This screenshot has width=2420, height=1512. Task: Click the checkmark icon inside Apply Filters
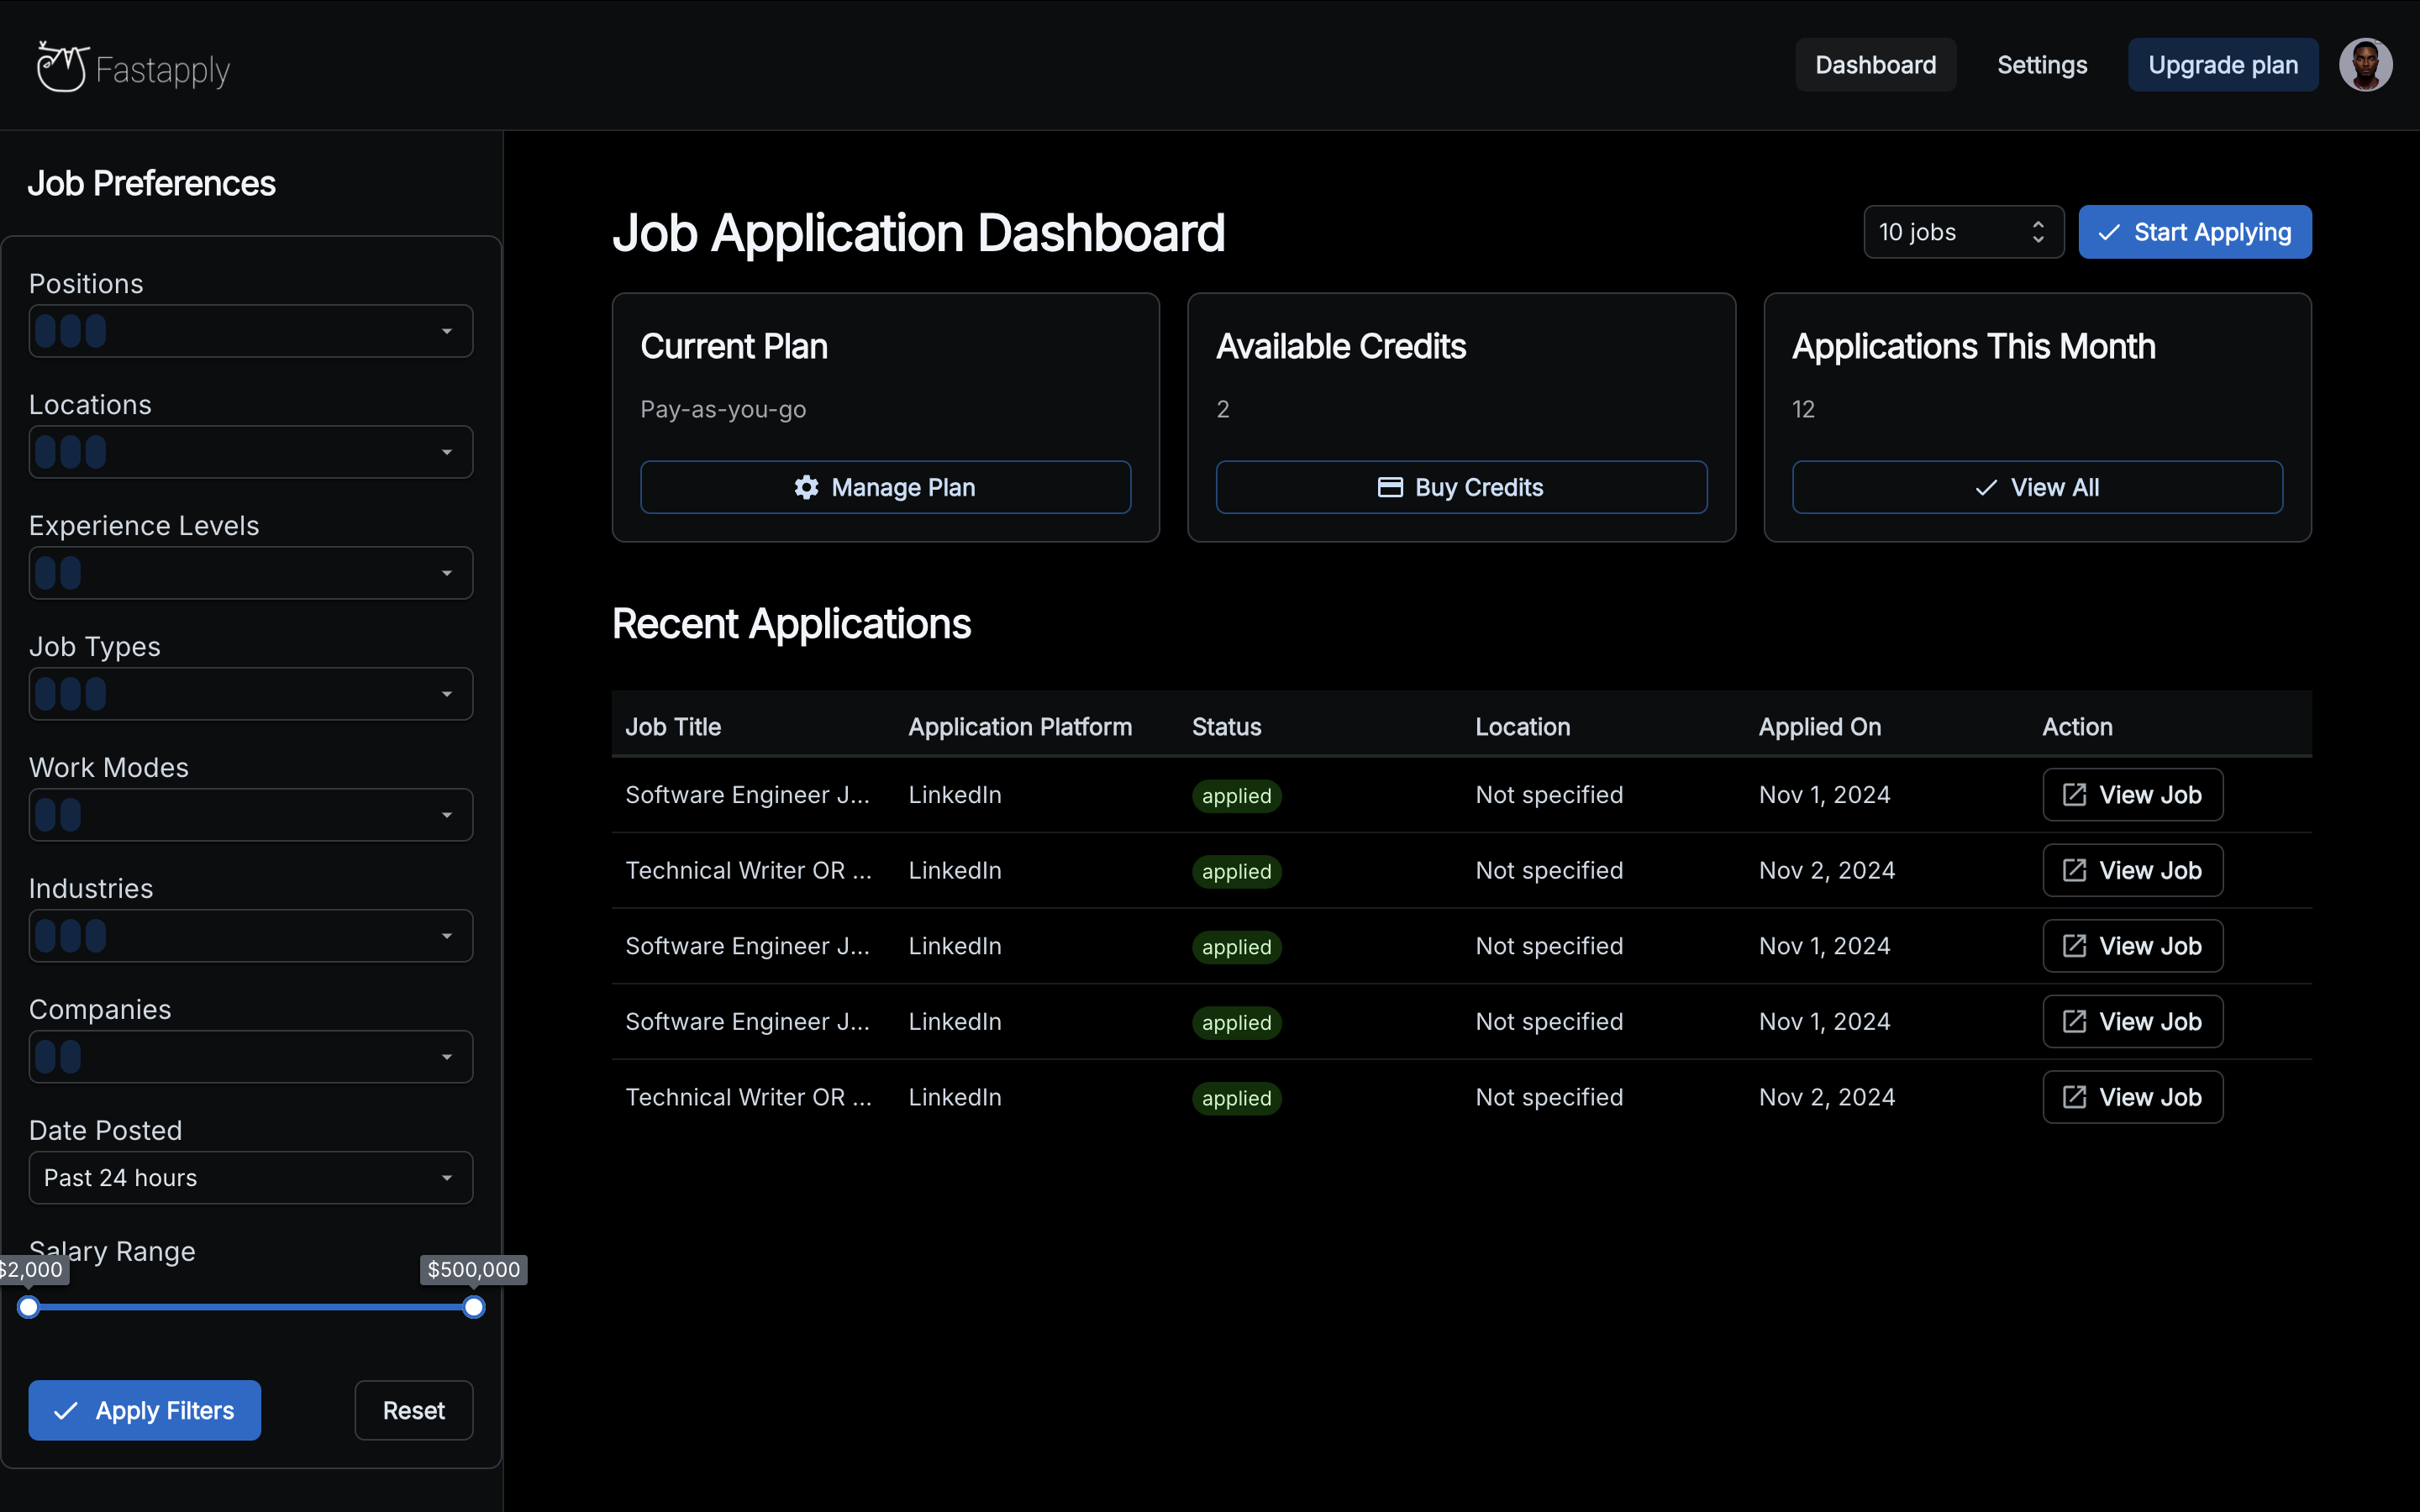[64, 1410]
